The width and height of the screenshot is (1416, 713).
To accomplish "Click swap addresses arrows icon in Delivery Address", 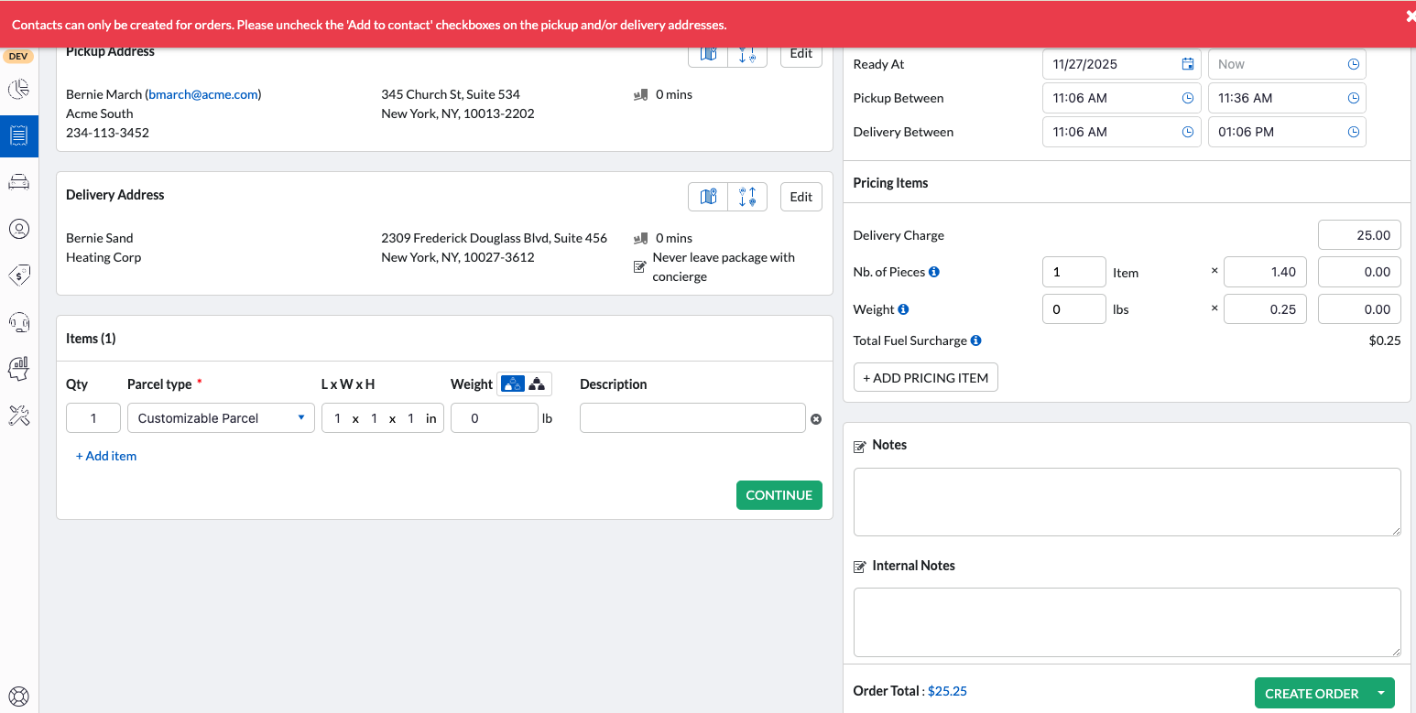I will (747, 196).
